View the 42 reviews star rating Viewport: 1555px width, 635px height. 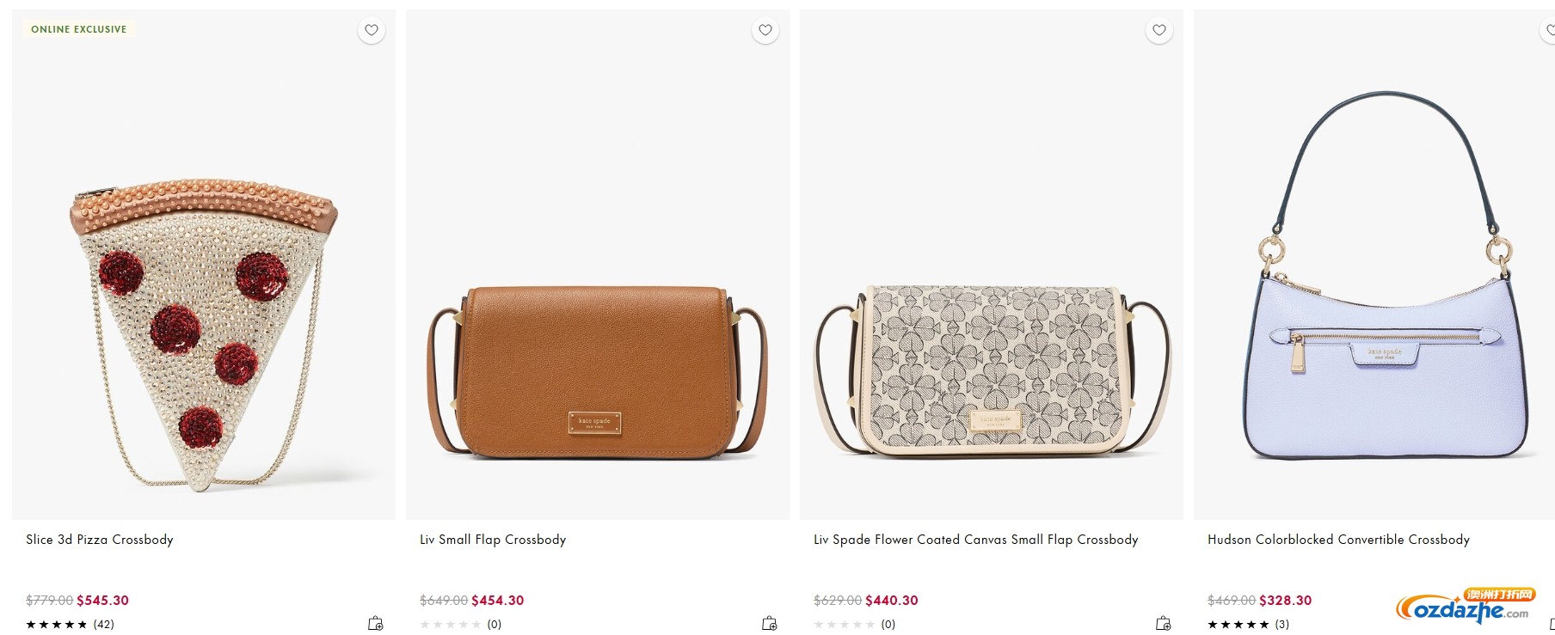click(x=70, y=625)
